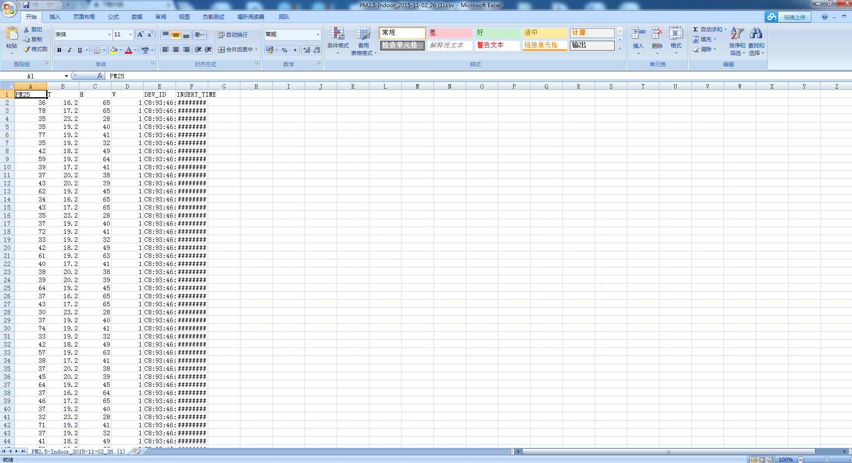Select the Format Painter brush icon

click(x=27, y=49)
